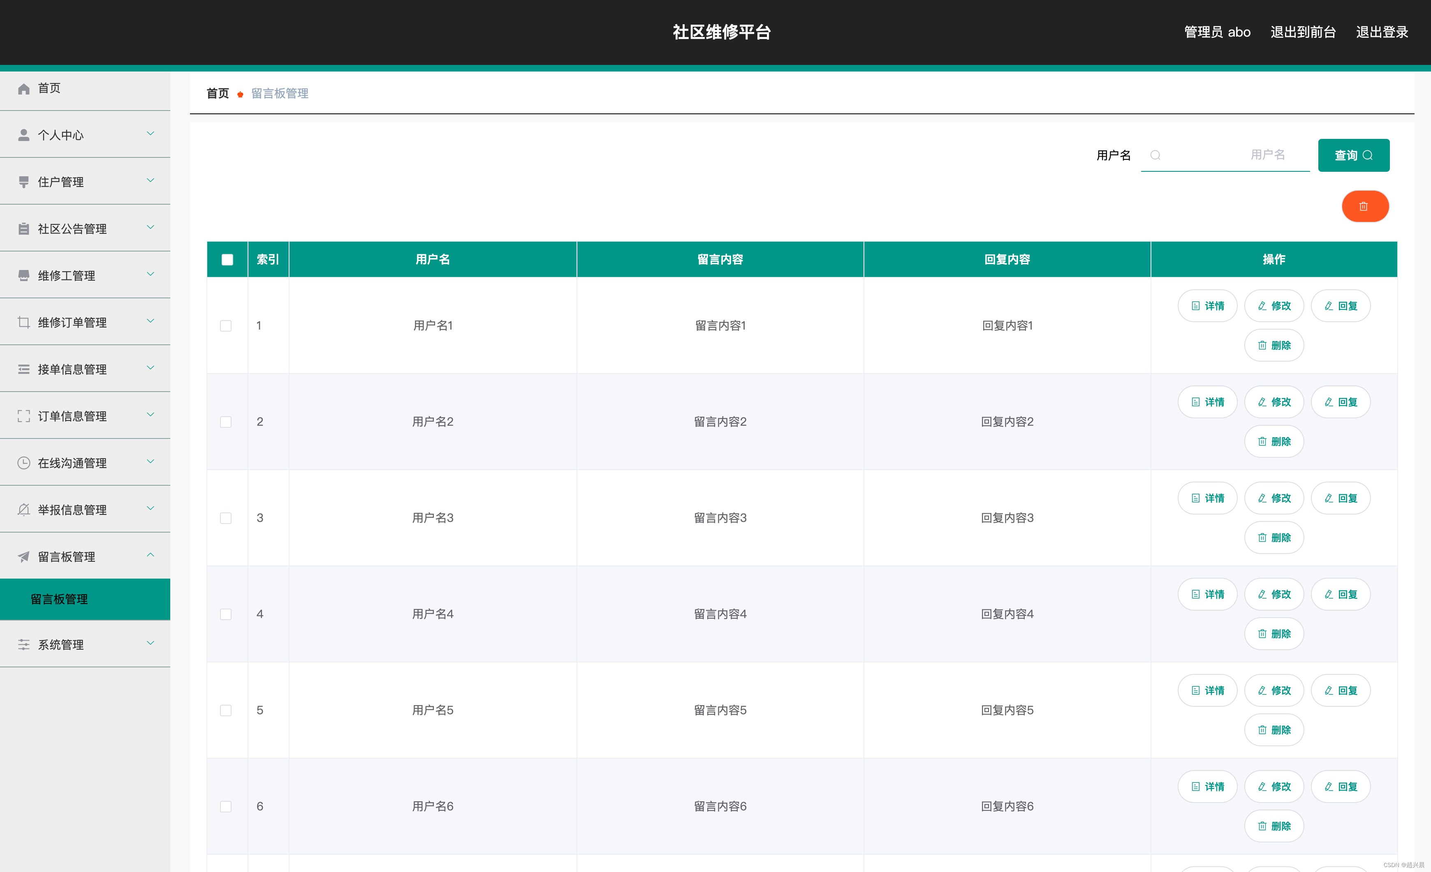
Task: Click 删除 for row 用户名1
Action: tap(1274, 346)
